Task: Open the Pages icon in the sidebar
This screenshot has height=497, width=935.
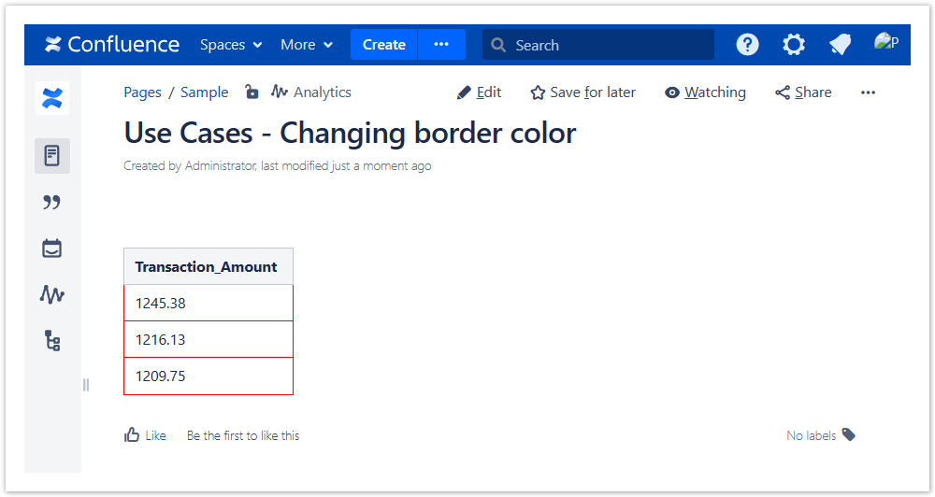Action: pyautogui.click(x=51, y=155)
